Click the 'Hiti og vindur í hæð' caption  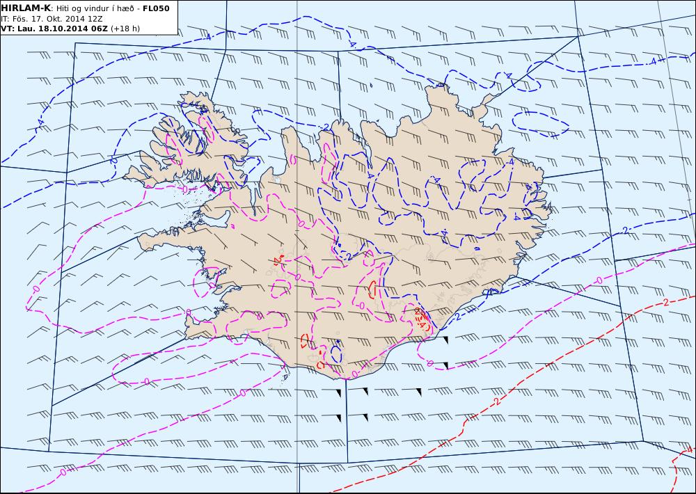pos(95,8)
